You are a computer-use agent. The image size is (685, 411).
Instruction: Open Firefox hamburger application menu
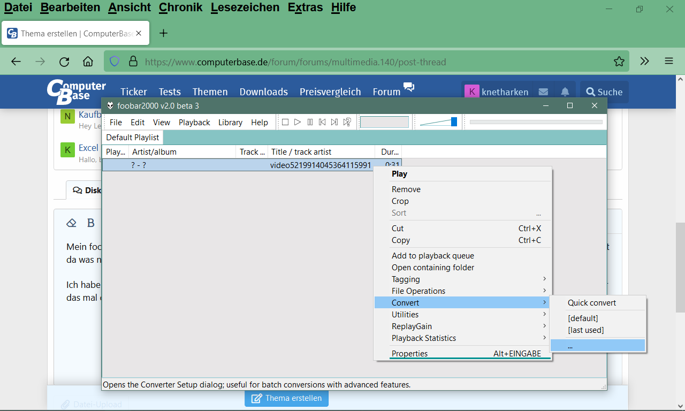[669, 61]
